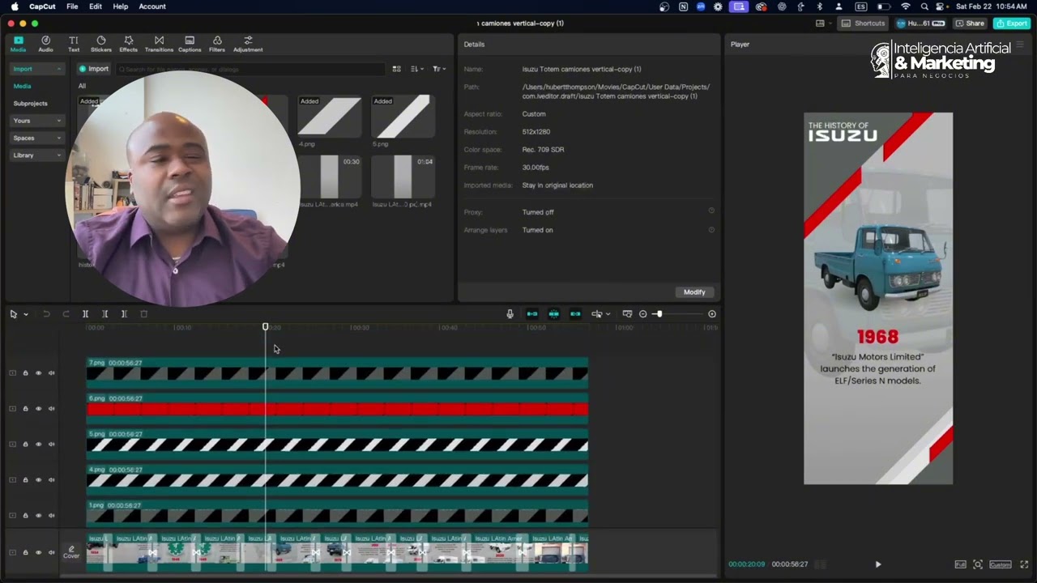
Task: Lock the 4.png track
Action: 25,480
